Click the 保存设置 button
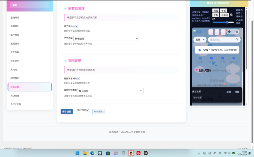254x157 pixels. click(67, 111)
